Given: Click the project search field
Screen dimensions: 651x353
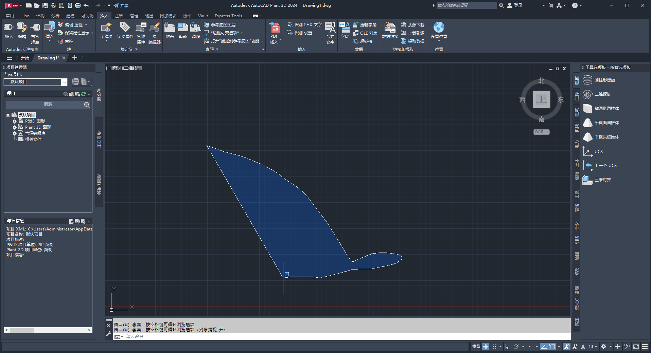Looking at the screenshot, I should coord(48,104).
